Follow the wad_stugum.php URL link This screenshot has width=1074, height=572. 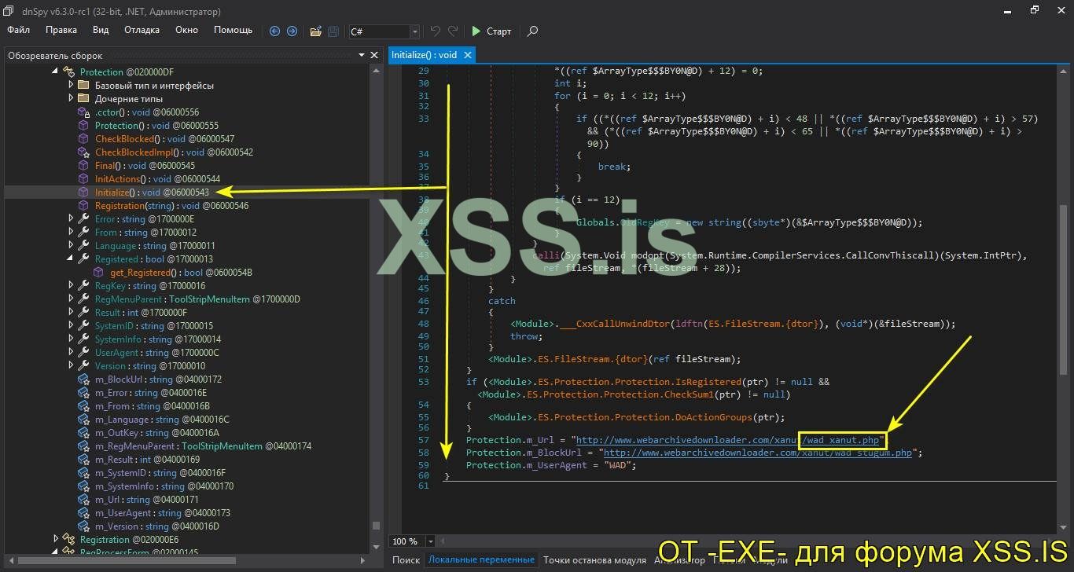tap(757, 453)
